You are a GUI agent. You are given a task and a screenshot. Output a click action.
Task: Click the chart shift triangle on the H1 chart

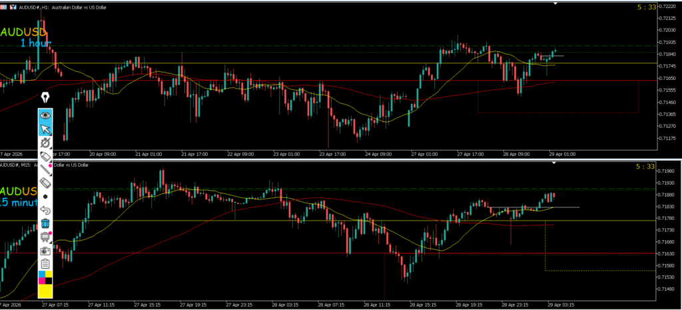click(x=555, y=3)
